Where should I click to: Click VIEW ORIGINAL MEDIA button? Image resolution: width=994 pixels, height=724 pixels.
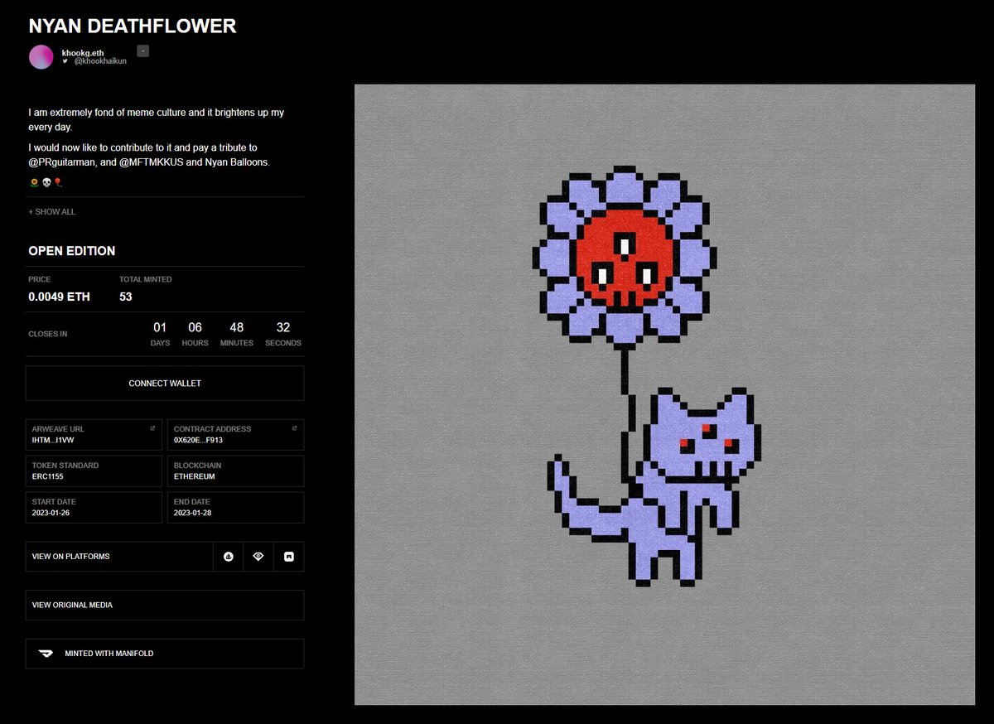(165, 605)
